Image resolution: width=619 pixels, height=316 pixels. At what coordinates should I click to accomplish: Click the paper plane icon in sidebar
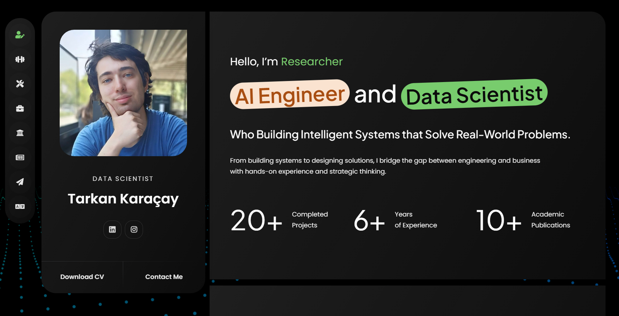(x=20, y=182)
